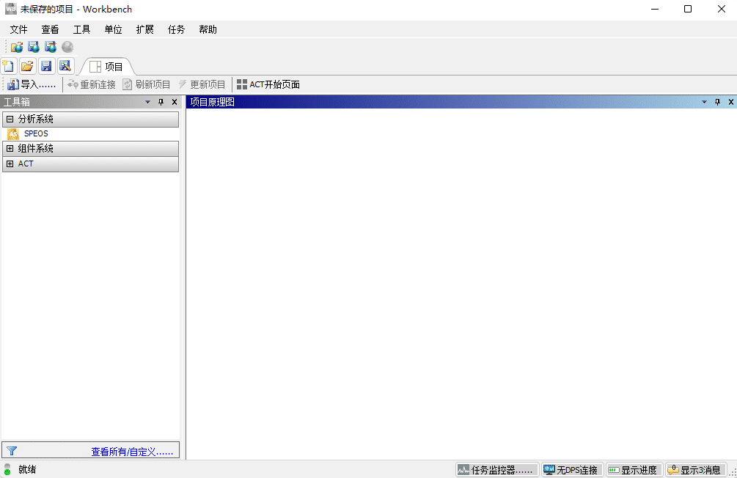Click the Save project floppy icon
The width and height of the screenshot is (737, 478).
click(x=45, y=66)
